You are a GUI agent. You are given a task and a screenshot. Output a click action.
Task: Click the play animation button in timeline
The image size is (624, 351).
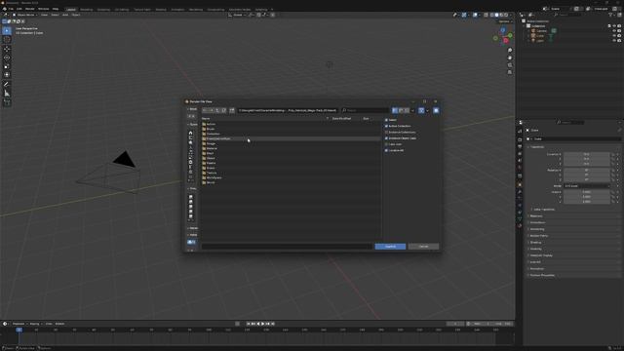coord(263,324)
